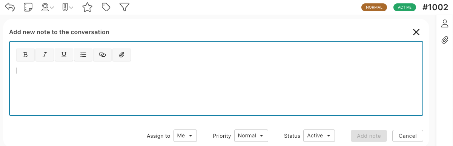Open the customer profile sidebar icon
This screenshot has height=146, width=453.
(445, 24)
